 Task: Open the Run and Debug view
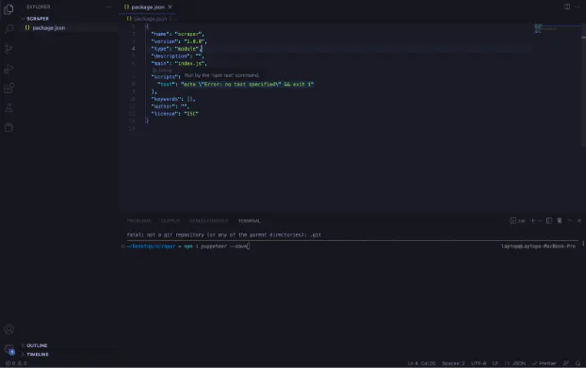click(8, 69)
